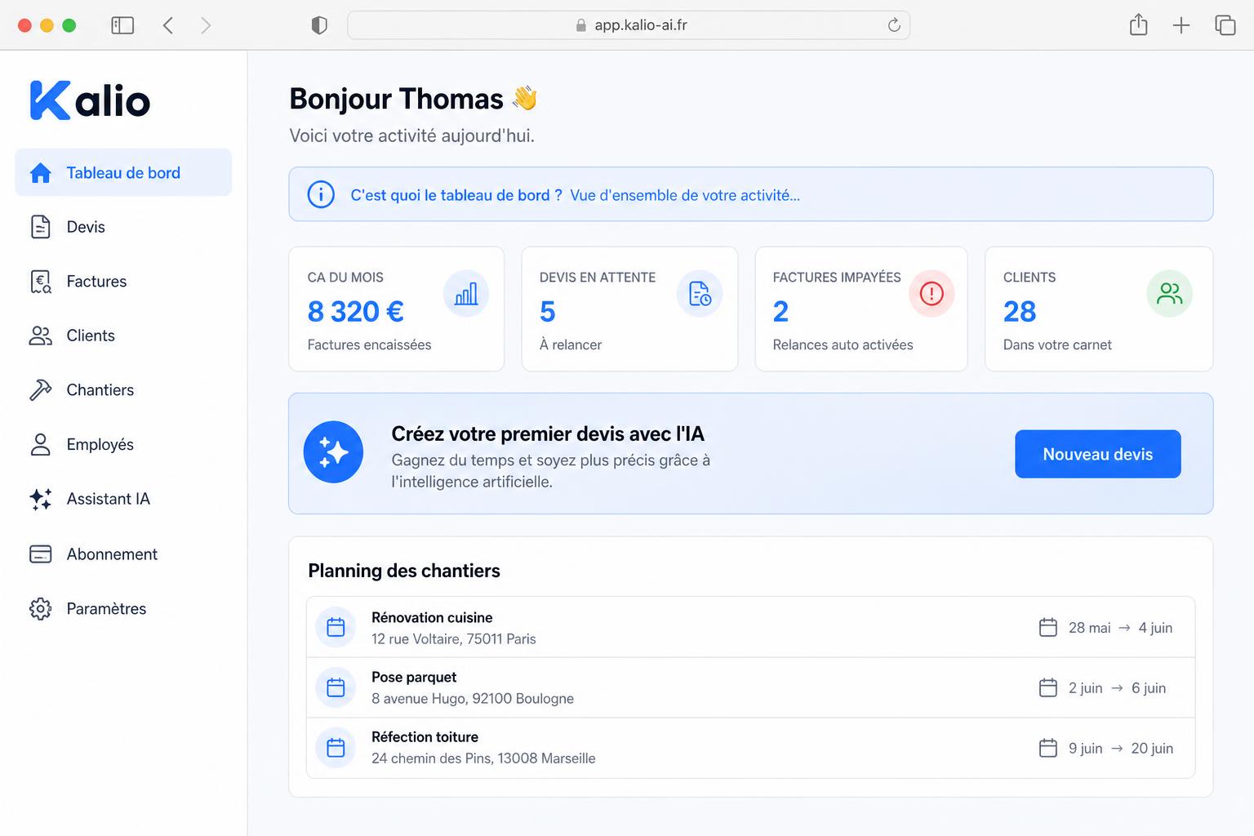The width and height of the screenshot is (1254, 836).
Task: Open the Devis menu item
Action: (x=123, y=227)
